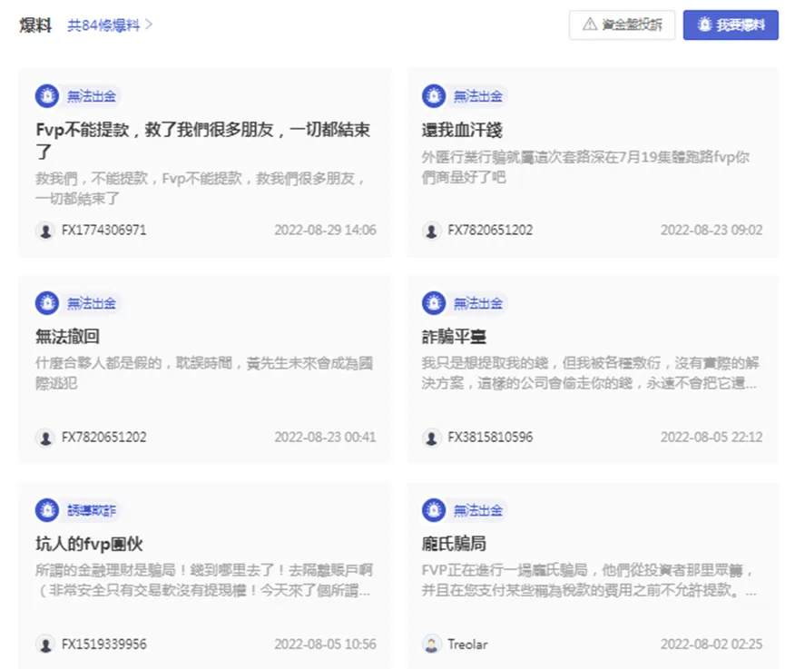Click username FX3815810596

pyautogui.click(x=490, y=438)
